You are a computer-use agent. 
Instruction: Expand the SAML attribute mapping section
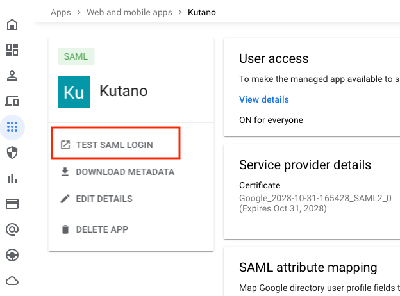click(x=308, y=267)
